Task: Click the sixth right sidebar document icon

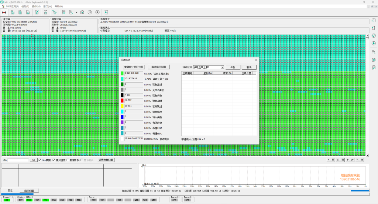Action: point(374,60)
